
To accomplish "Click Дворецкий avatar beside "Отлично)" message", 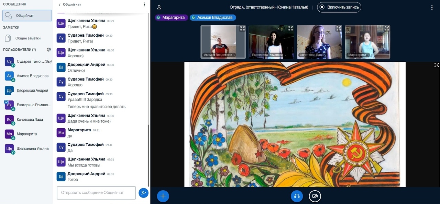I will pos(61,67).
